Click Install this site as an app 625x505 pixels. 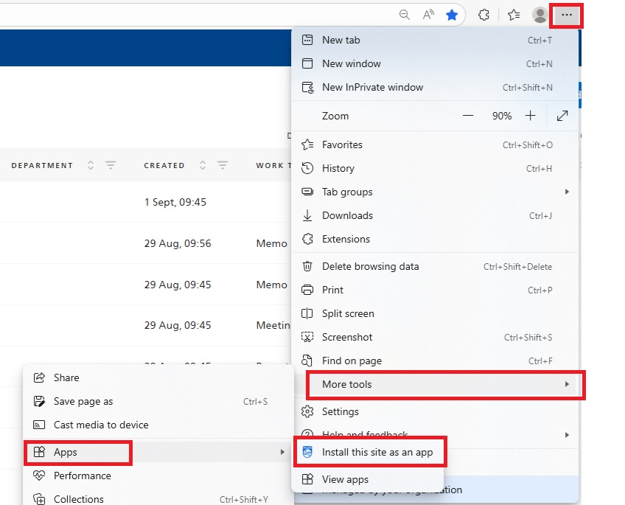point(369,453)
